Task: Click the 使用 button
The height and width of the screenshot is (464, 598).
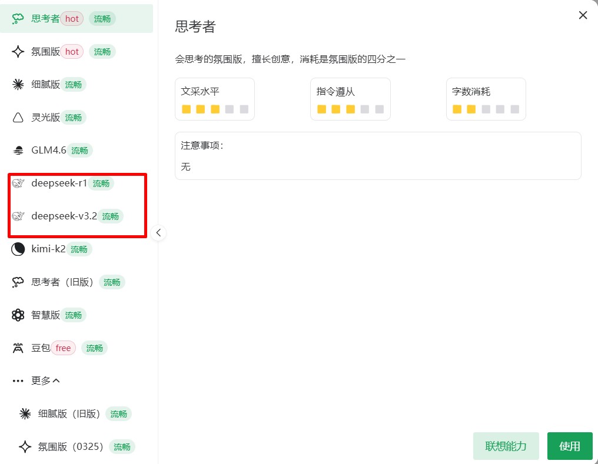Action: tap(569, 446)
